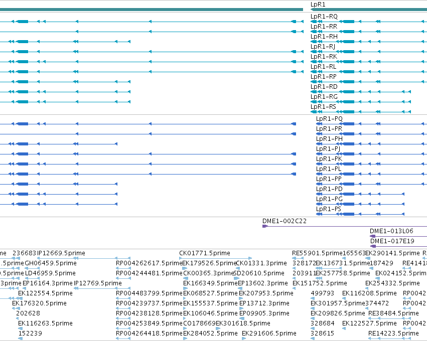The height and width of the screenshot is (341, 427).
Task: Open EST label CO178669
Action: tap(199, 324)
